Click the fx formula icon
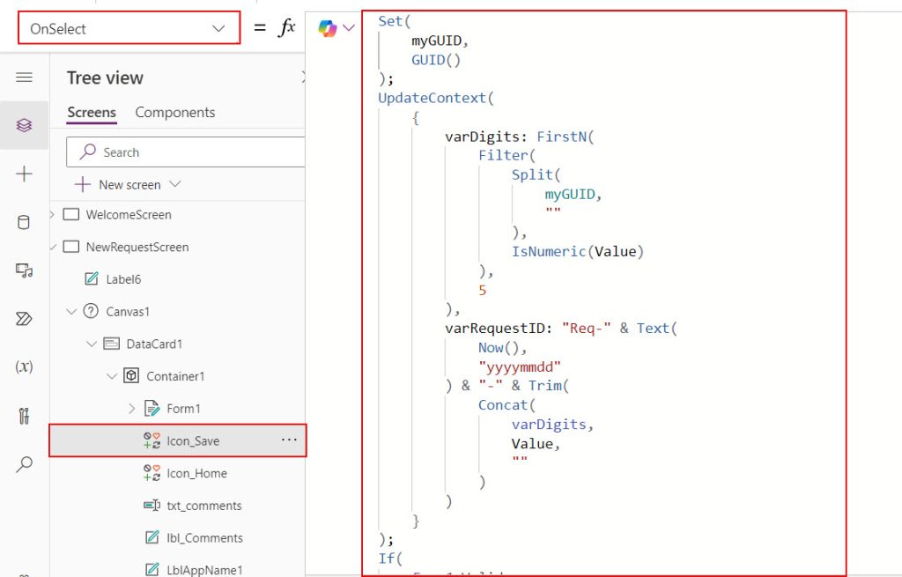This screenshot has height=577, width=902. [286, 27]
